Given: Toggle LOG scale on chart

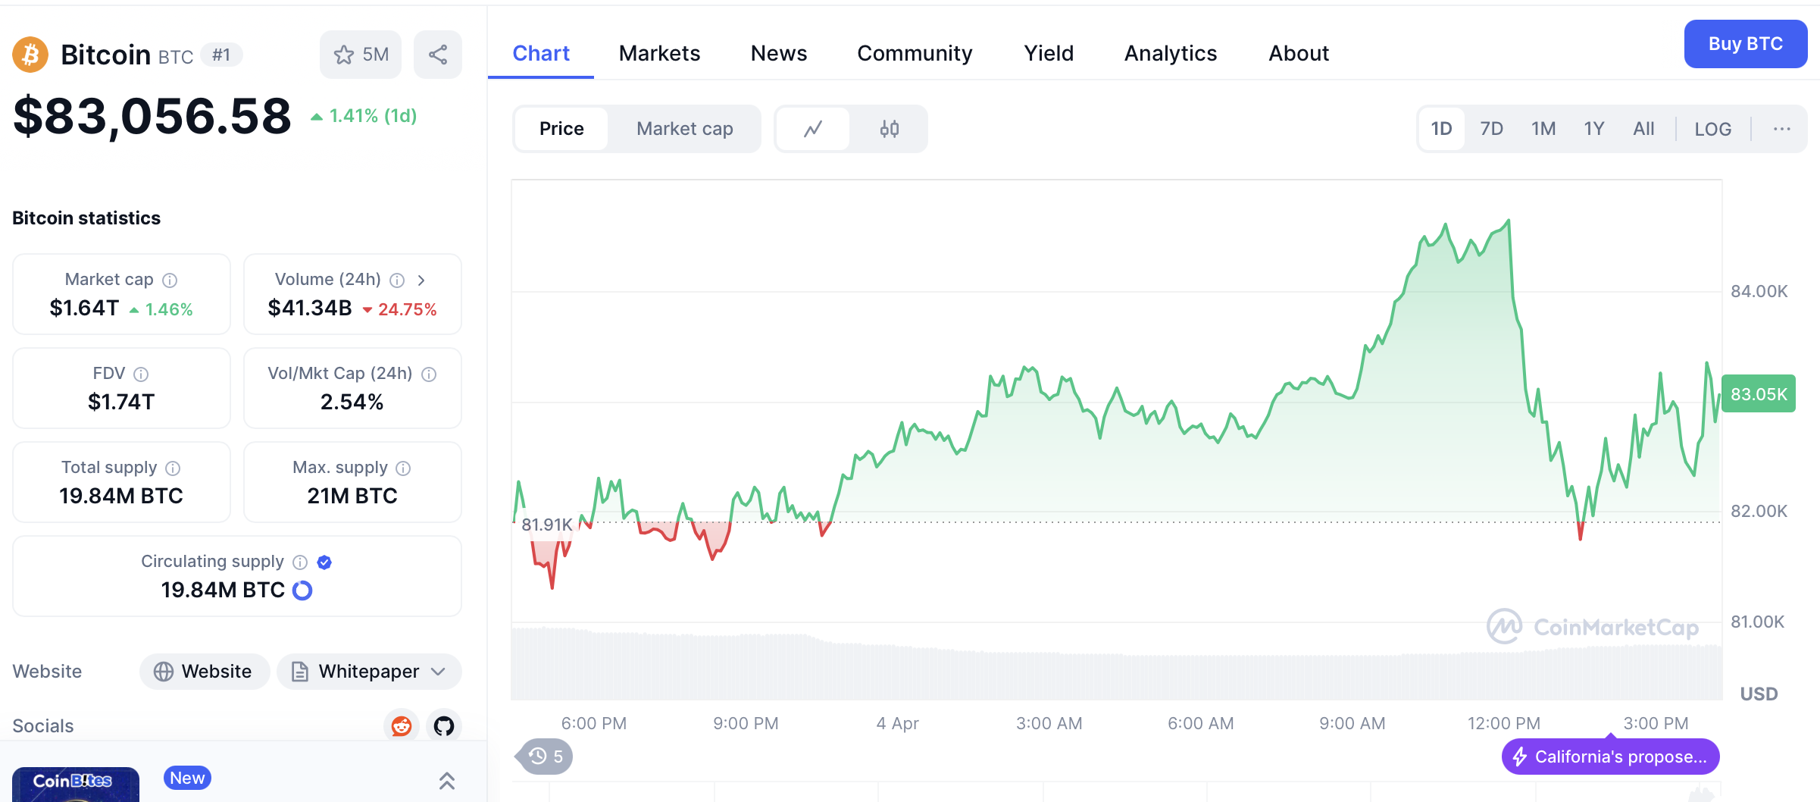Looking at the screenshot, I should [1712, 129].
